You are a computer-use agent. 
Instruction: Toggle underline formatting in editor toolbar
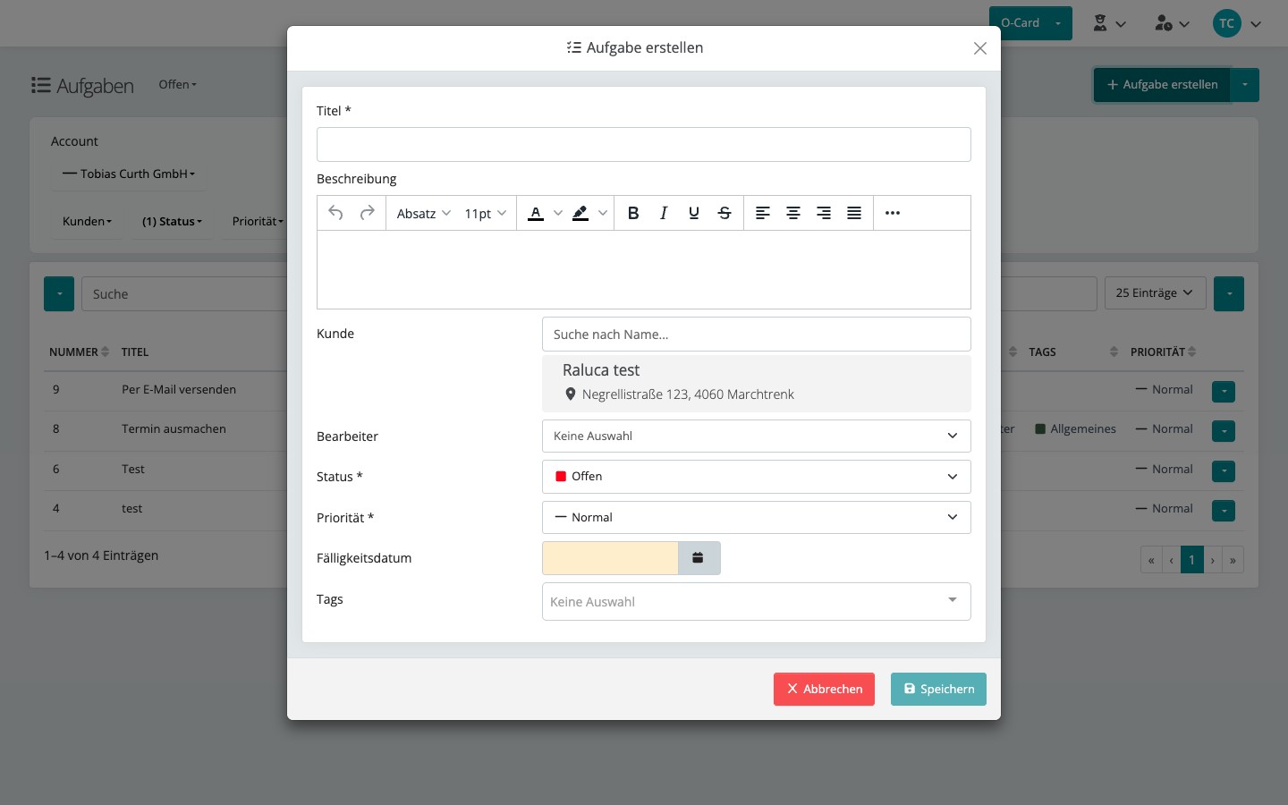tap(694, 213)
